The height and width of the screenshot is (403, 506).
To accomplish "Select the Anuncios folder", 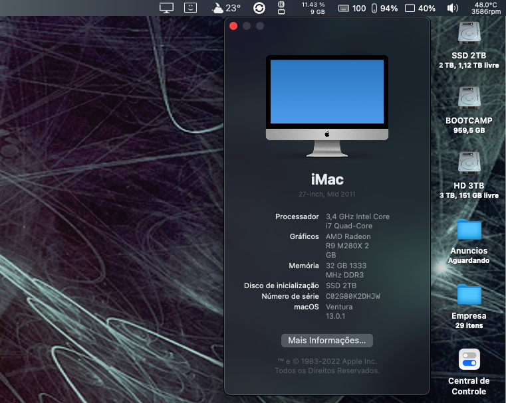I will coord(469,230).
